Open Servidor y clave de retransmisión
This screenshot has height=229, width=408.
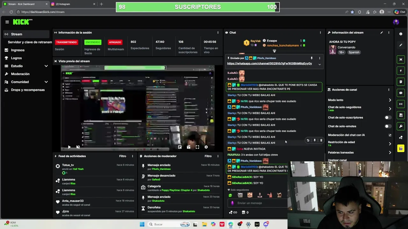(30, 42)
